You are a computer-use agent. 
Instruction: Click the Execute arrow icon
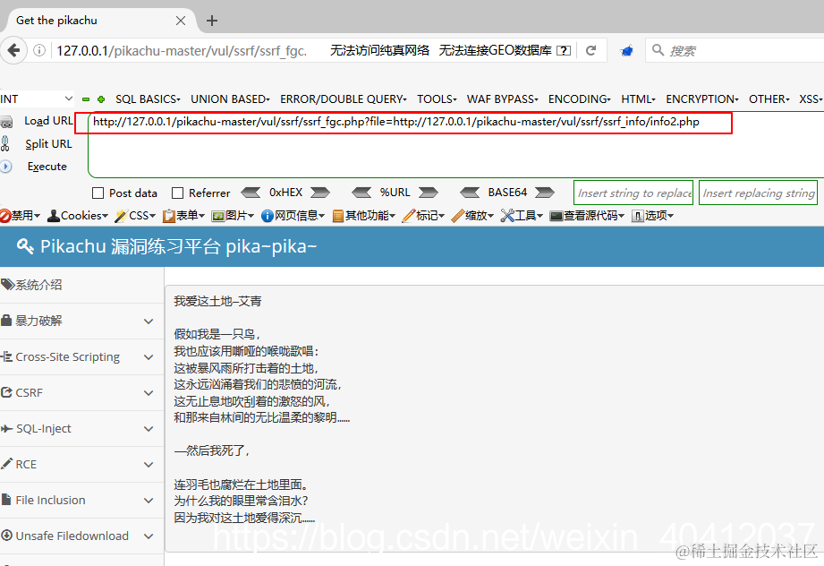coord(8,166)
